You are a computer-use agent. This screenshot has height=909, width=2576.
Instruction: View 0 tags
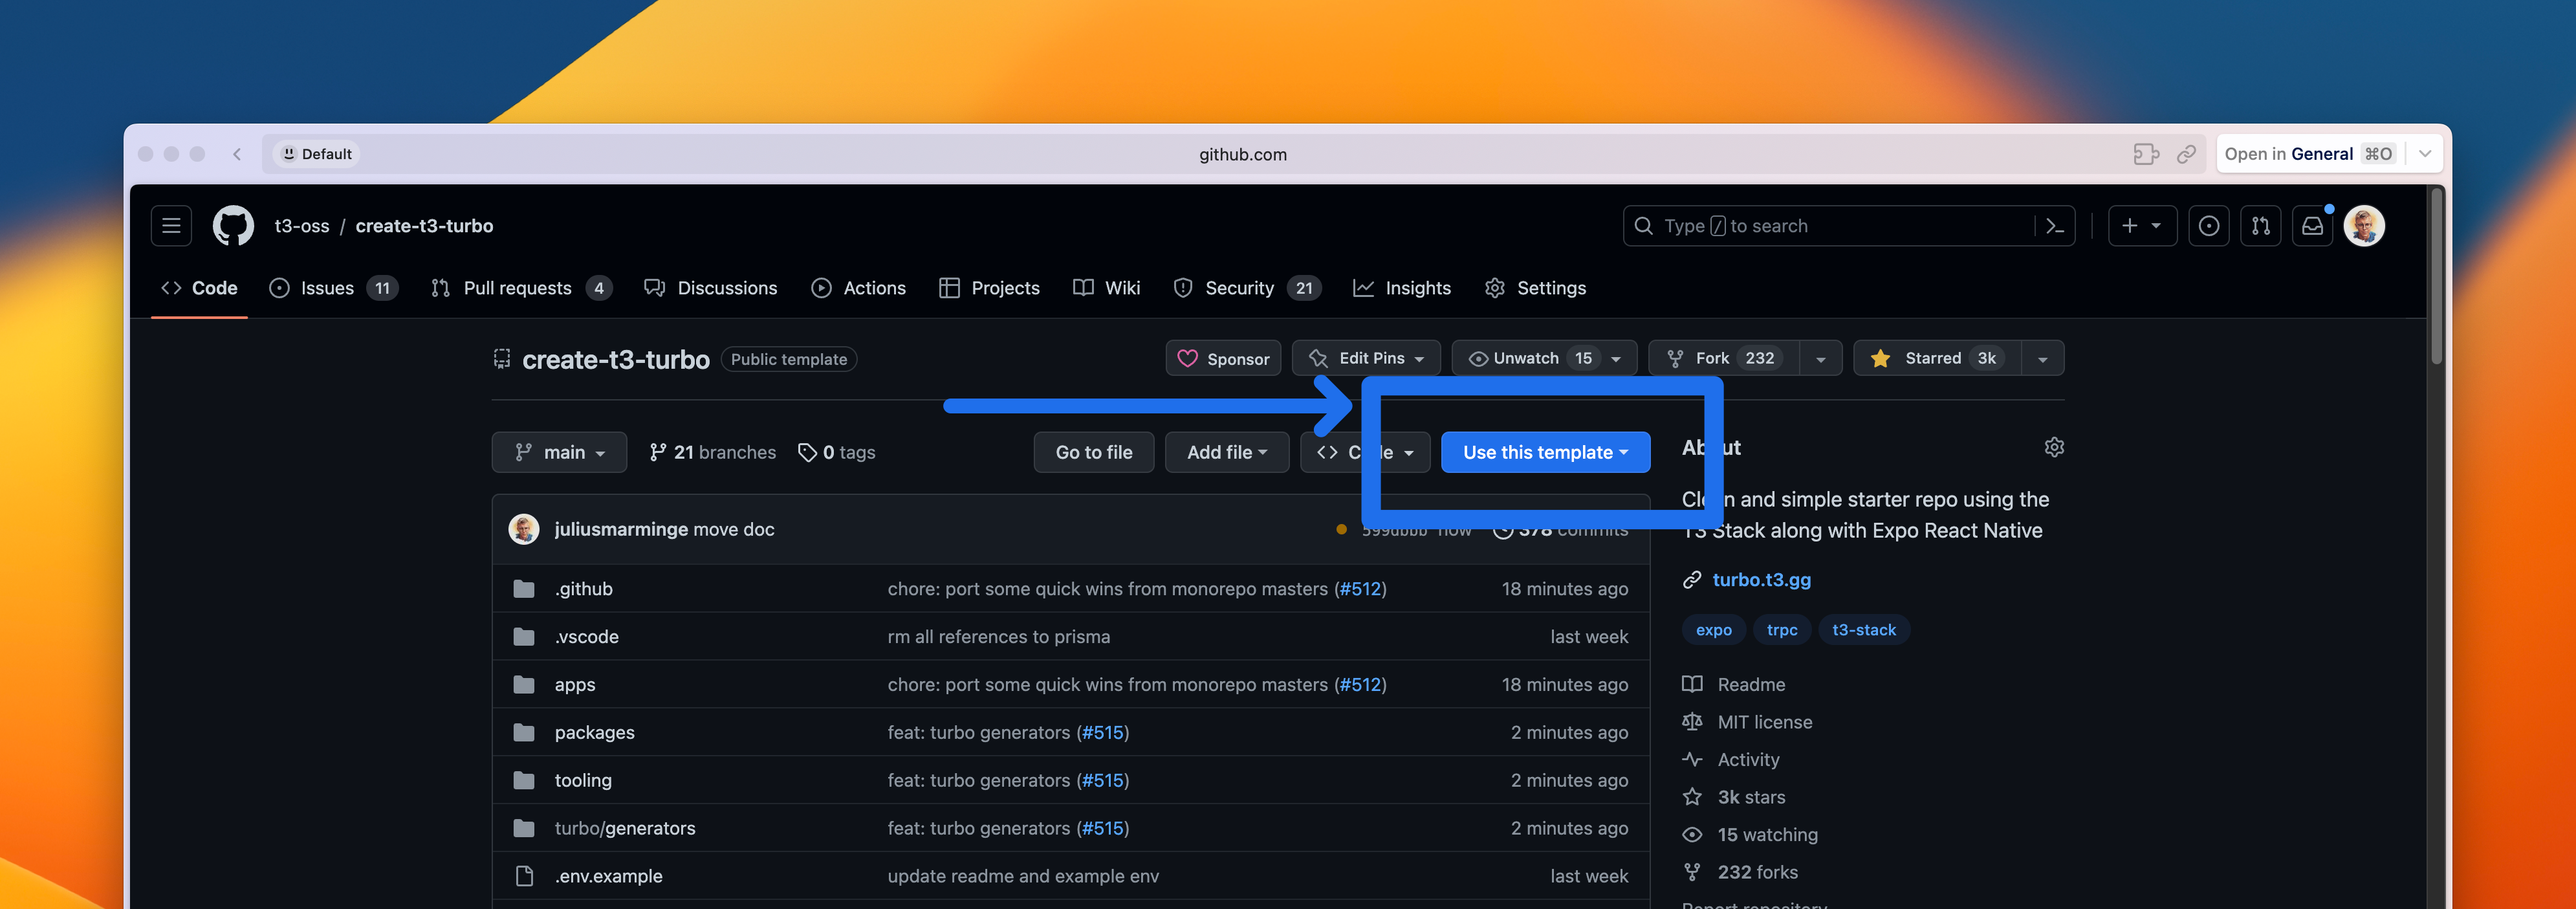pos(837,452)
